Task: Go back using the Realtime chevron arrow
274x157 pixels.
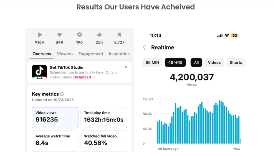Action: tap(144, 47)
